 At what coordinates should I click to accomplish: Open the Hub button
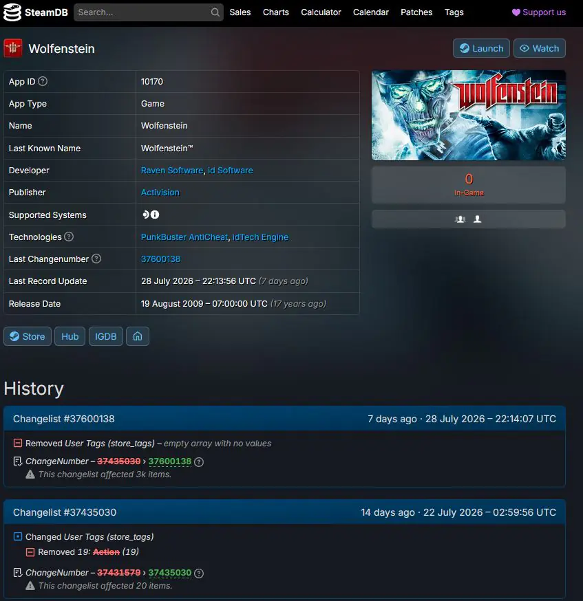point(70,336)
